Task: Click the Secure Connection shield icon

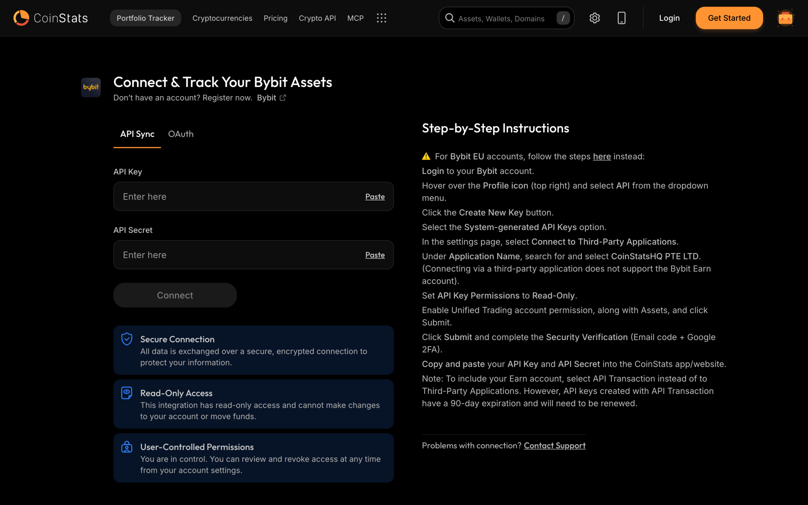Action: (127, 339)
